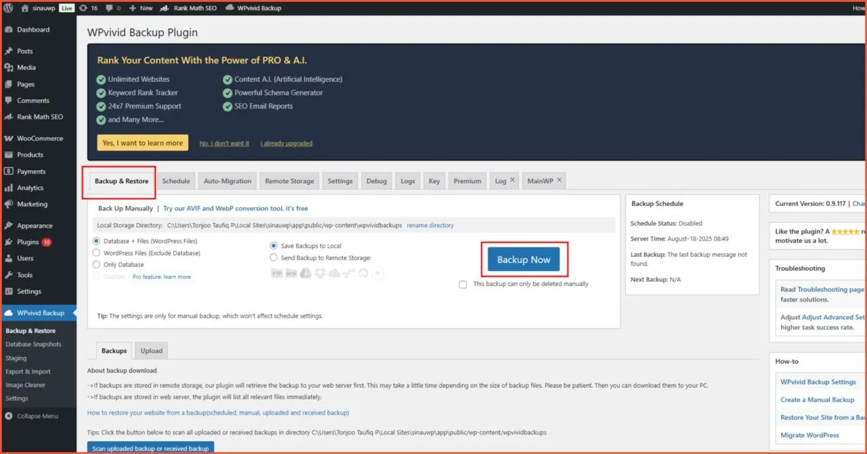The height and width of the screenshot is (454, 867).
Task: Click the rename directory link
Action: (429, 224)
